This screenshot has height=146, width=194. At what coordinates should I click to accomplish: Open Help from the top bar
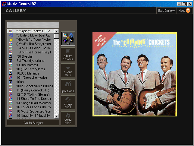184,11
